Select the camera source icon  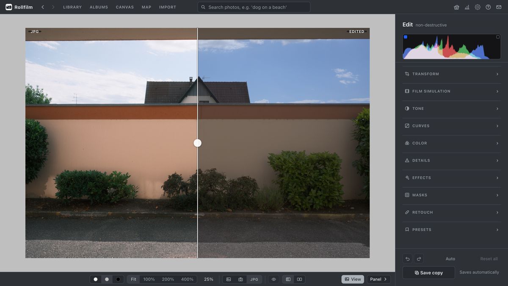point(240,279)
